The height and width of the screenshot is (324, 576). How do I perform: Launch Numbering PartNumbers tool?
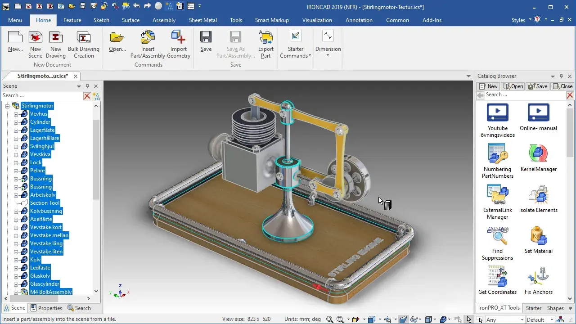tap(498, 161)
